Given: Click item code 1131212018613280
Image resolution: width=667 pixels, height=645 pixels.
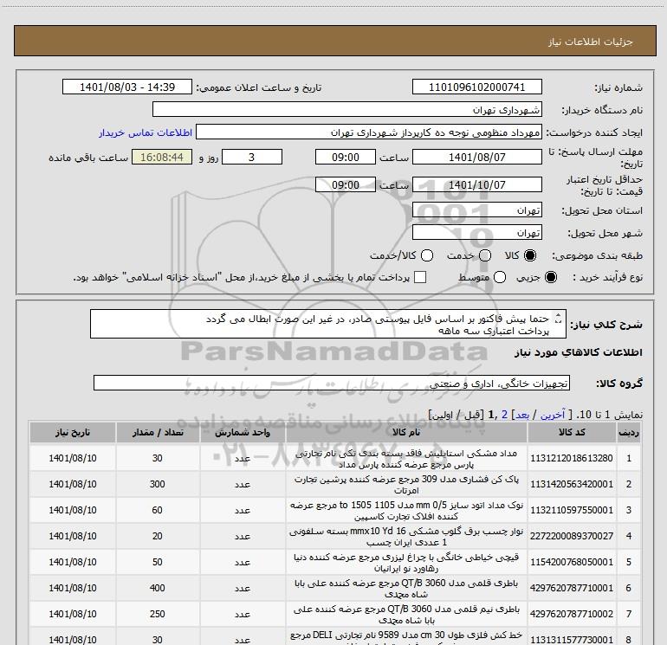Looking at the screenshot, I should click(572, 458).
